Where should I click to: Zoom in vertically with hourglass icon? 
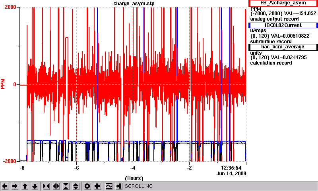coord(66,186)
